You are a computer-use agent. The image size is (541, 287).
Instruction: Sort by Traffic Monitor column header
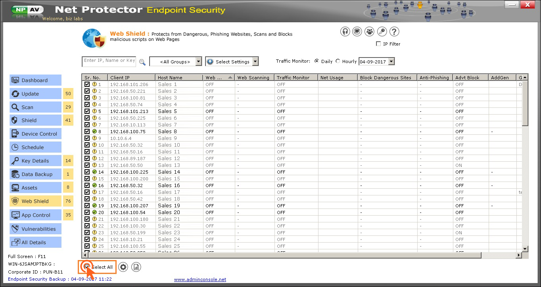click(x=296, y=78)
